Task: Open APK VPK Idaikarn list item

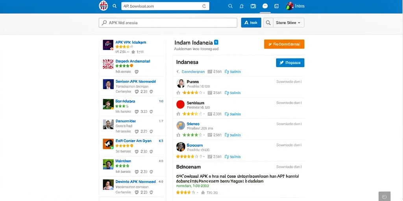Action: 132,46
